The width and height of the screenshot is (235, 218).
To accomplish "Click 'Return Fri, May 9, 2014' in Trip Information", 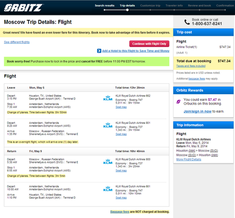I will [192, 146].
